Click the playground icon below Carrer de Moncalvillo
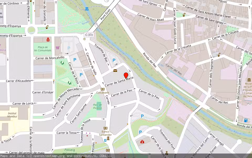 (62, 63)
